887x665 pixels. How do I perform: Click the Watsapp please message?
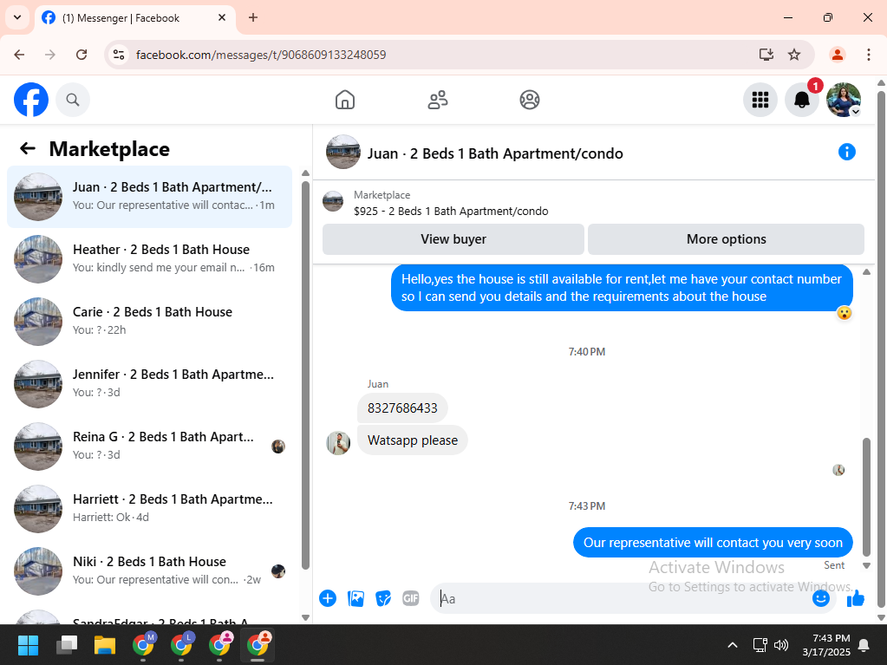[x=413, y=440]
